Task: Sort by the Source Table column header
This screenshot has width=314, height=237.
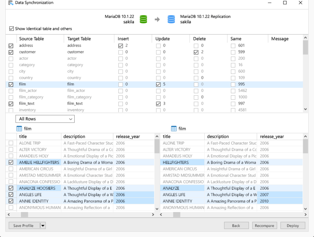Action: 31,39
